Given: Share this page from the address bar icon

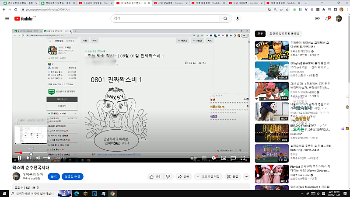Looking at the screenshot, I should pyautogui.click(x=281, y=10).
